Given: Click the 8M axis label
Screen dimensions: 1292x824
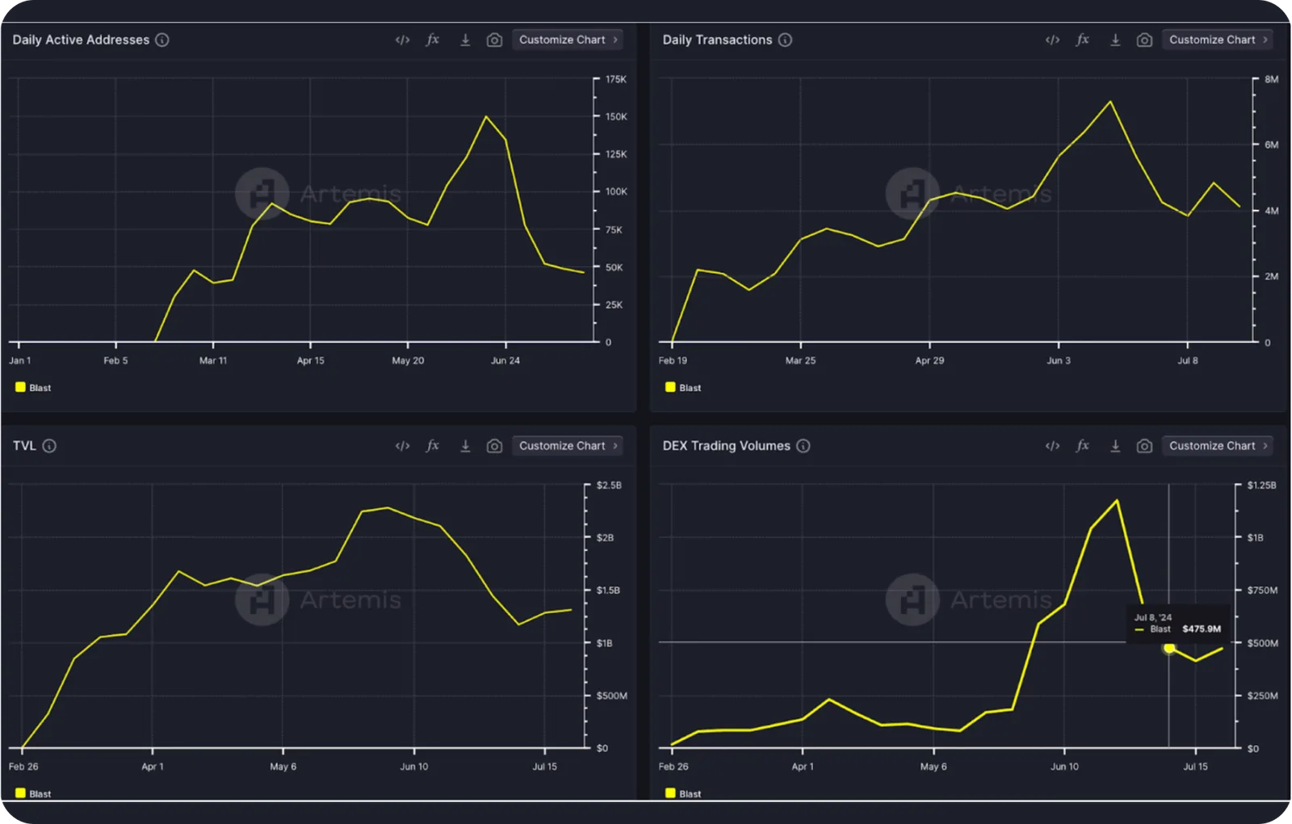Looking at the screenshot, I should pos(1271,79).
